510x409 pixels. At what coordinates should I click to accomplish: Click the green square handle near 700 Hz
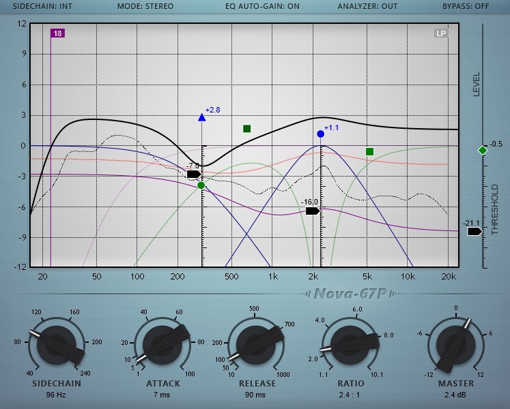coord(247,128)
